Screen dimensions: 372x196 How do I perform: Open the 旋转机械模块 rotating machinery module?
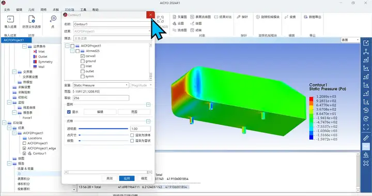pyautogui.click(x=268, y=17)
